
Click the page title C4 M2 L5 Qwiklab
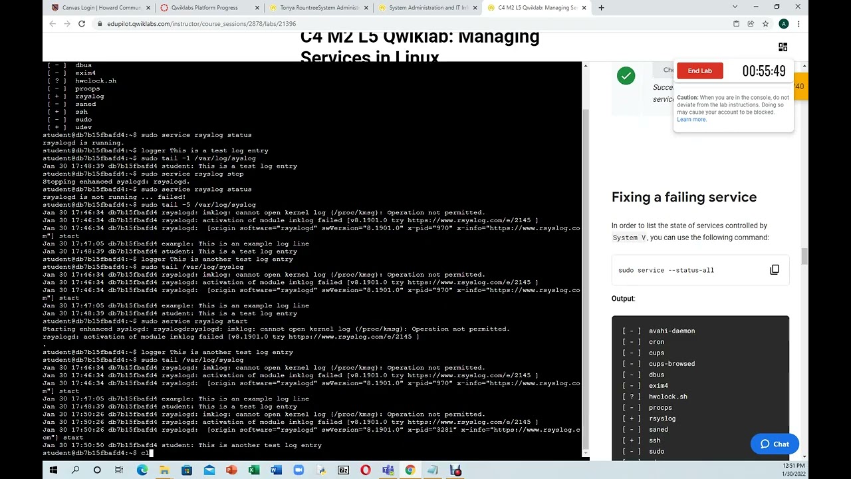click(420, 47)
